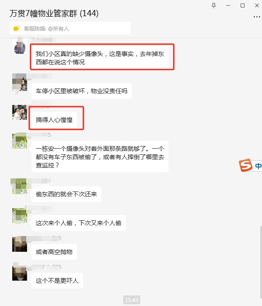Open avatar of first message sender
This screenshot has width=262, height=306.
coord(20,46)
